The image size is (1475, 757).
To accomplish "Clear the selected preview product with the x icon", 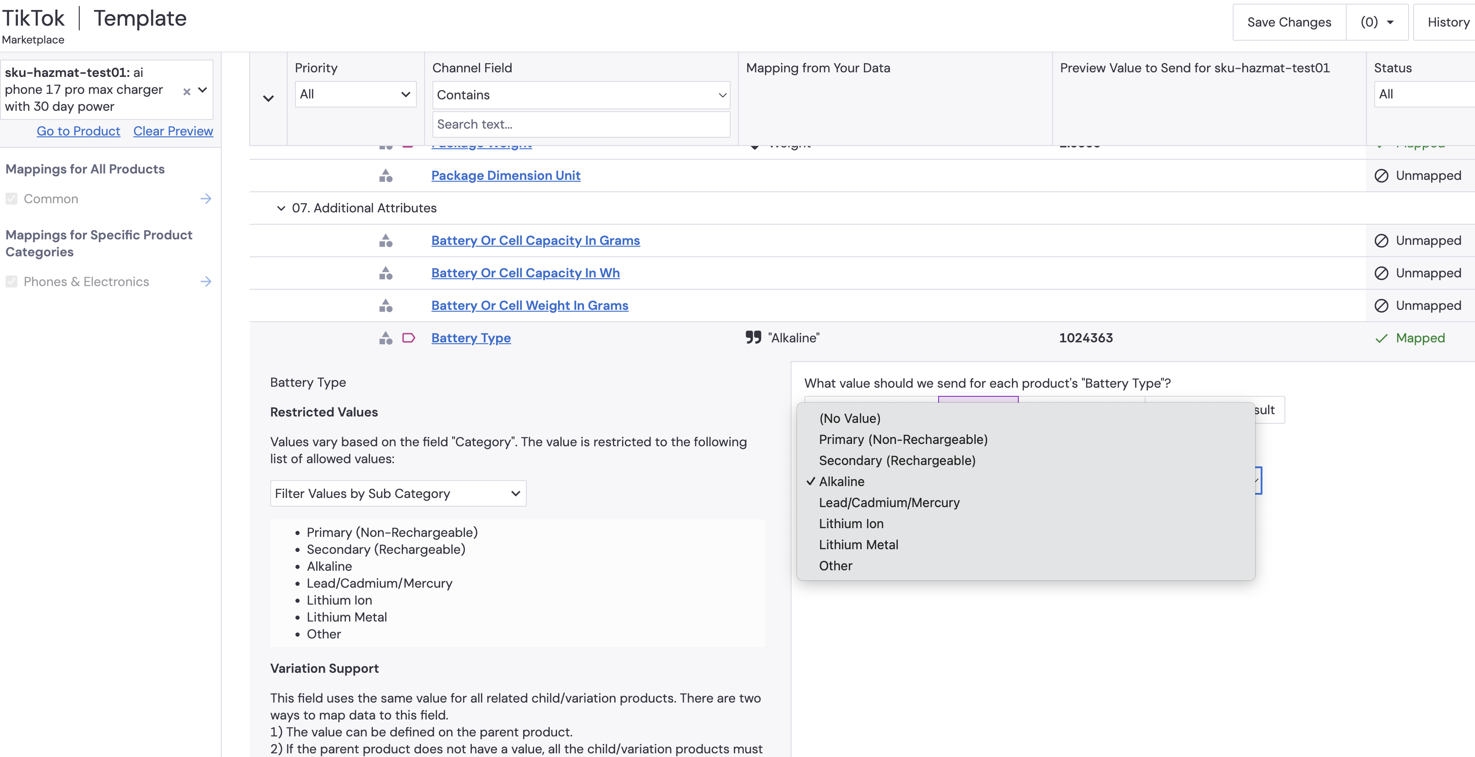I will pos(187,91).
